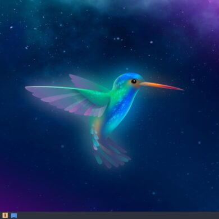Image resolution: width=219 pixels, height=219 pixels.
Task: Open the orange download-arrow taskbar icon
Action: tap(5, 215)
